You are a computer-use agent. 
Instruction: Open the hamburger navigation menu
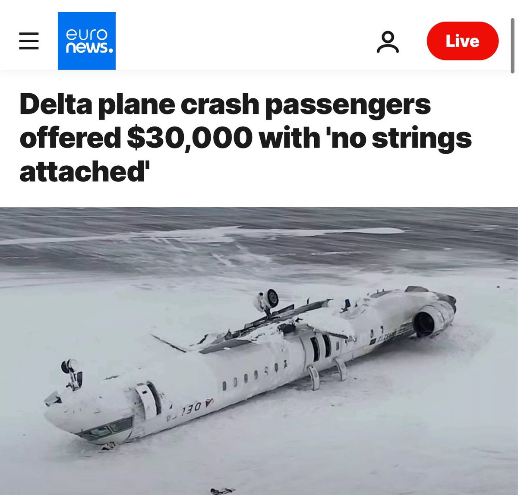coord(29,41)
